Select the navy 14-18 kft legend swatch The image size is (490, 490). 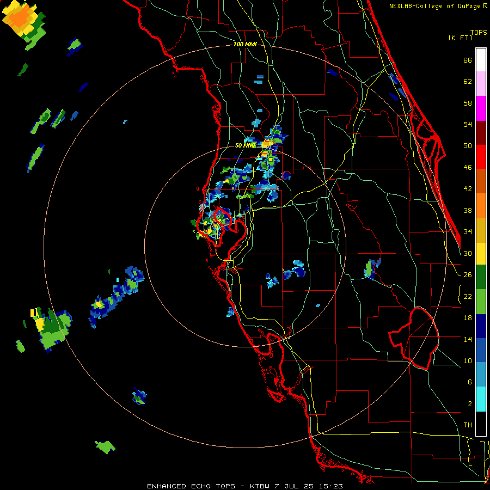click(481, 326)
